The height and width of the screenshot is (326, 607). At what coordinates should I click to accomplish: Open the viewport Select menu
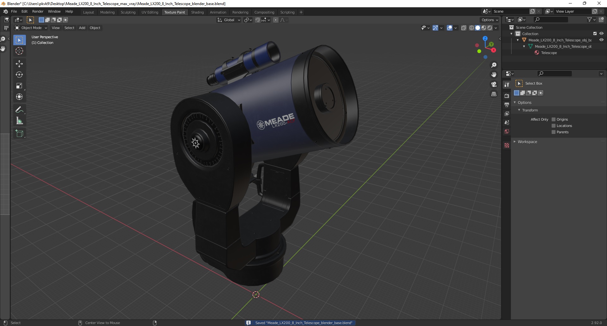click(69, 28)
